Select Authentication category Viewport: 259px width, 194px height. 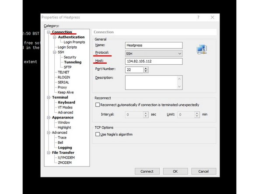[x=71, y=37]
